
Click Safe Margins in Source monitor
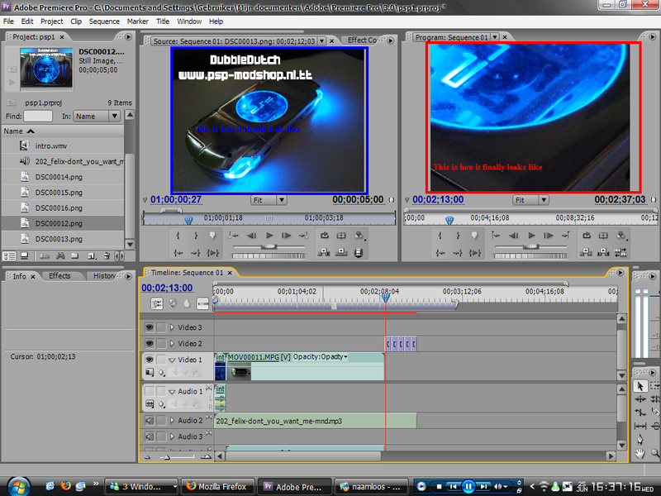coord(341,236)
